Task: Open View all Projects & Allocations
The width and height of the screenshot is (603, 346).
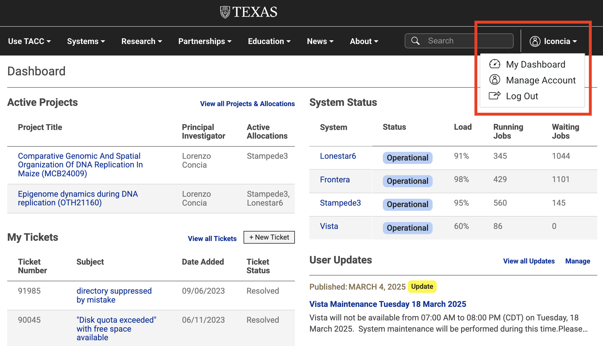Action: pos(247,104)
